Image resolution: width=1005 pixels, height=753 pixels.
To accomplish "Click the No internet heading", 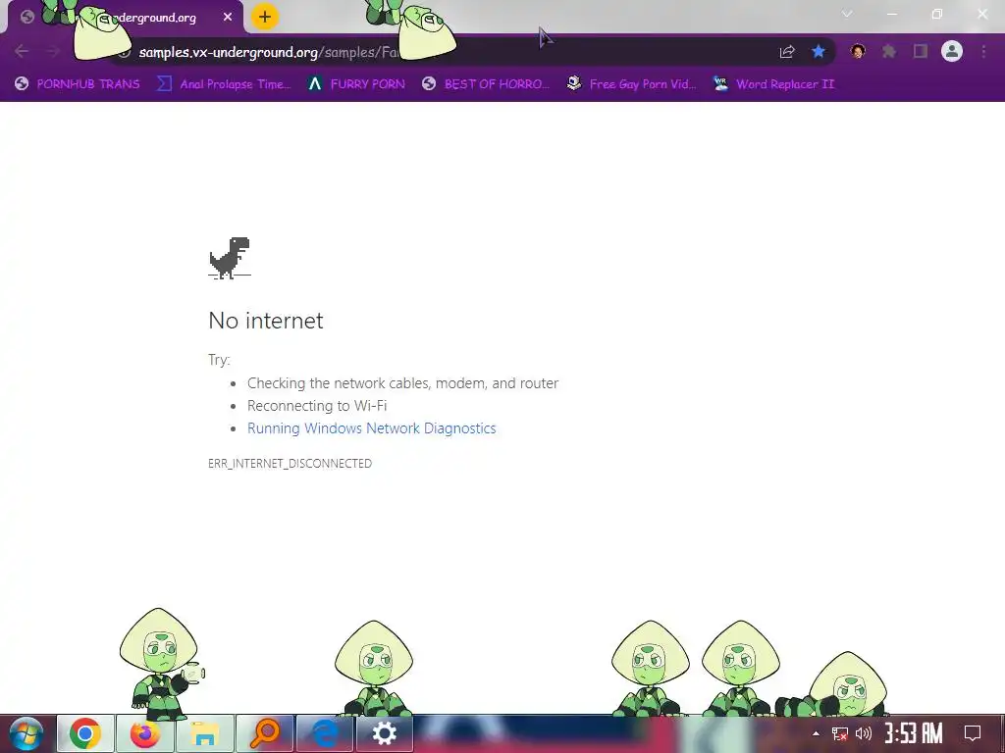I will pyautogui.click(x=266, y=321).
